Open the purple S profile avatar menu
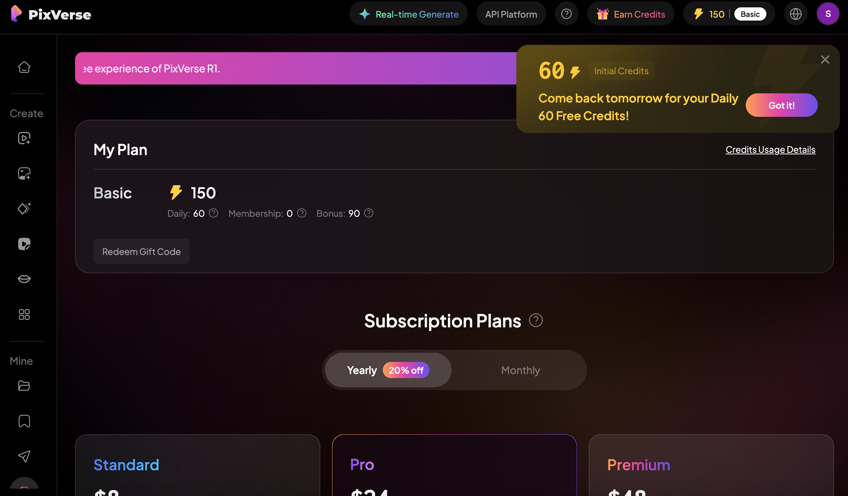This screenshot has width=848, height=496. pos(828,14)
